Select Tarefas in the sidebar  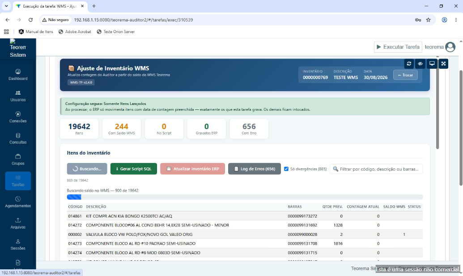[x=18, y=181]
